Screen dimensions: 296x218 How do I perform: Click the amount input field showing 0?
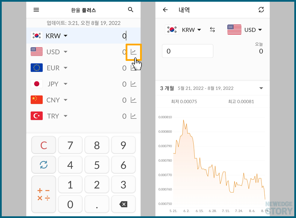188,51
